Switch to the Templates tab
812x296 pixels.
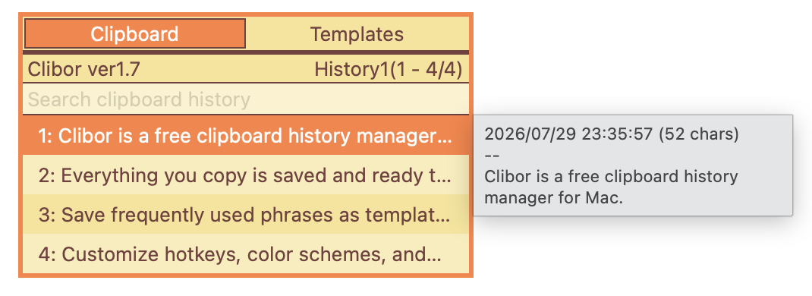point(357,34)
